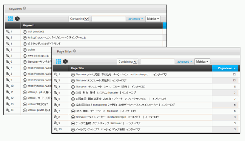Expand Page Titles row 2 plus icon
Image resolution: width=245 pixels, height=141 pixels.
point(73,81)
